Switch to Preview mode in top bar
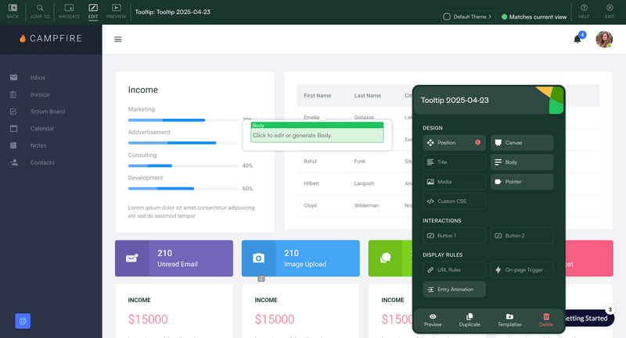 tap(116, 11)
